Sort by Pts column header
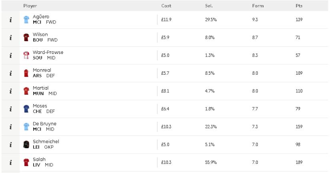330x173 pixels. pyautogui.click(x=299, y=6)
